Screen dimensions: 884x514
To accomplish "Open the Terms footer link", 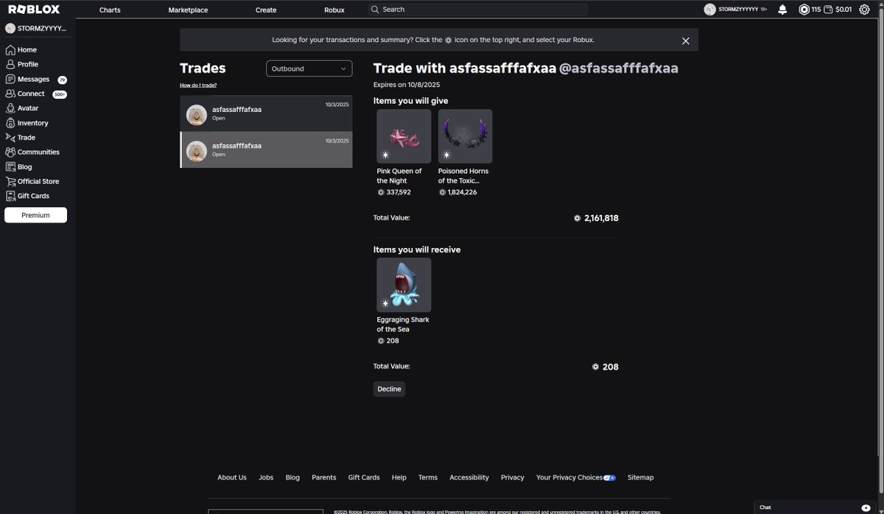I will point(428,477).
